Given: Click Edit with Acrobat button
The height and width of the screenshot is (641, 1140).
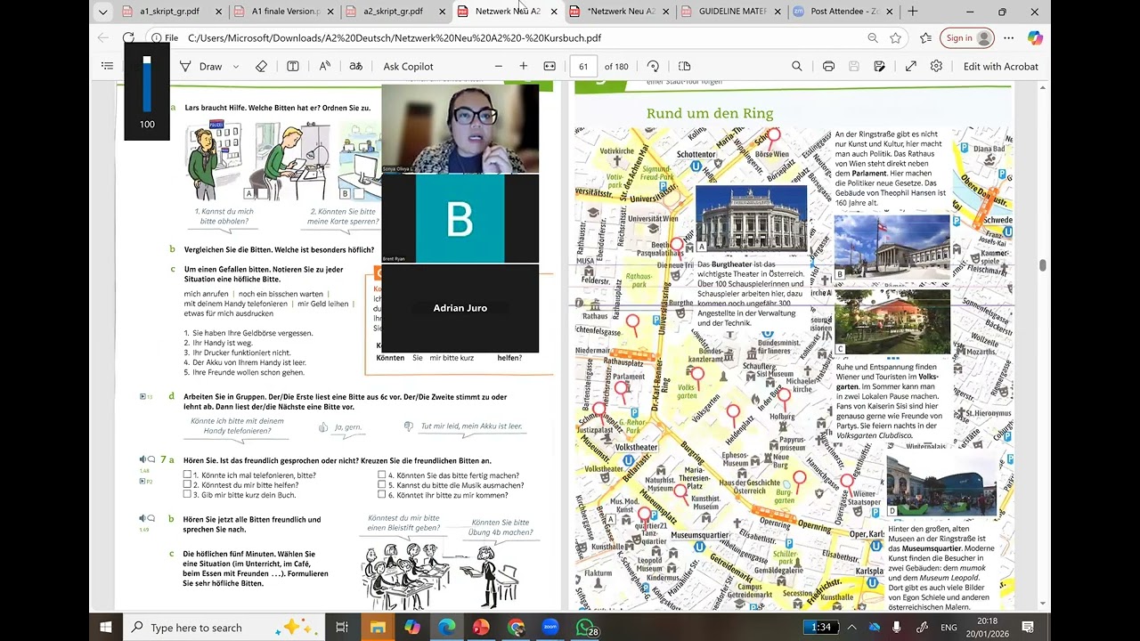Looking at the screenshot, I should point(1000,66).
